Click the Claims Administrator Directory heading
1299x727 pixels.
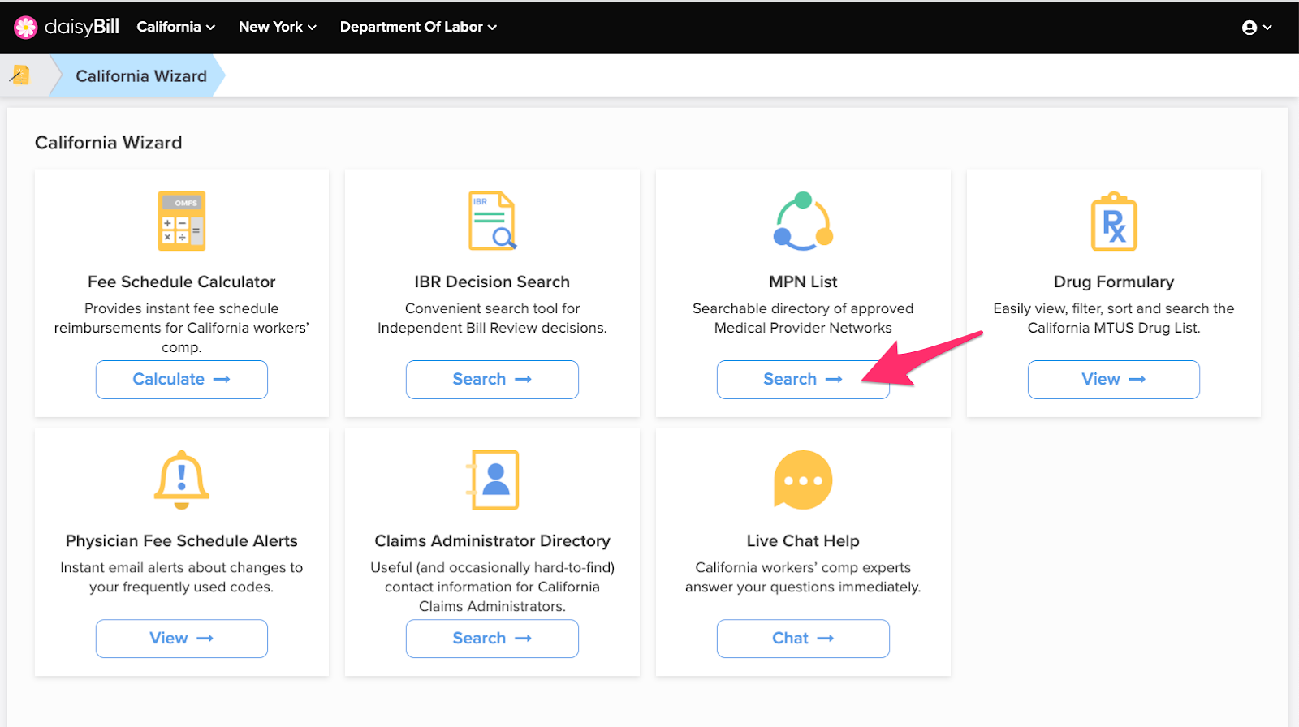tap(492, 540)
